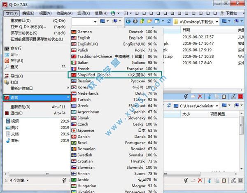Click the 关机(U) shutdown entry
247x193 pixels.
tap(37, 60)
